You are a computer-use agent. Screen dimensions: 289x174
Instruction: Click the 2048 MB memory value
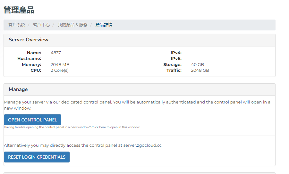(x=60, y=64)
